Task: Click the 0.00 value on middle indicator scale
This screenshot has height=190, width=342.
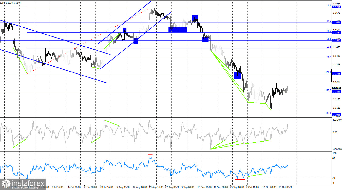Action: coord(335,132)
